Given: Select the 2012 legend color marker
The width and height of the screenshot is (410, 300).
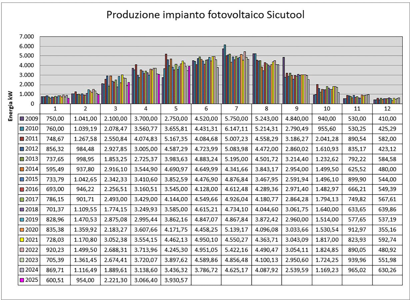Looking at the screenshot, I should point(22,149).
